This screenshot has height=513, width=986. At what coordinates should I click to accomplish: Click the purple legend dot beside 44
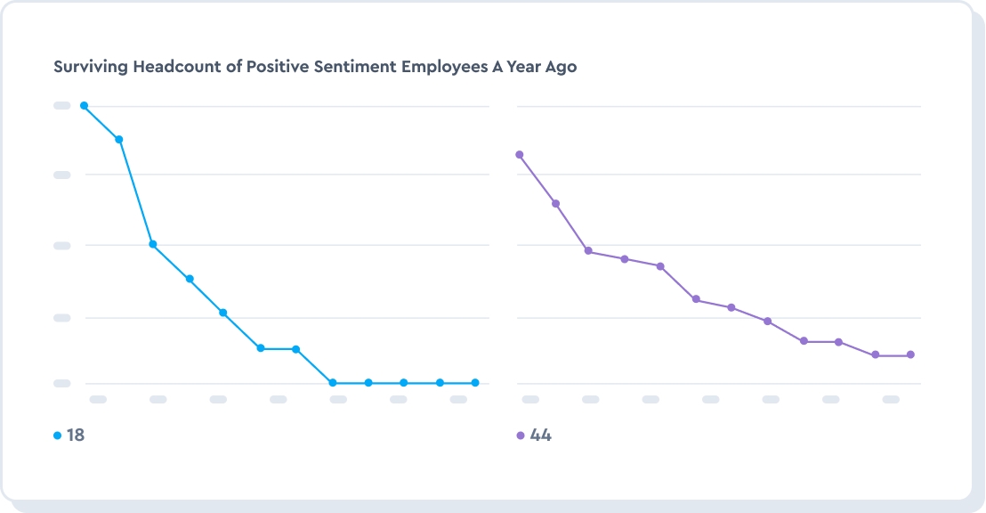coord(521,436)
